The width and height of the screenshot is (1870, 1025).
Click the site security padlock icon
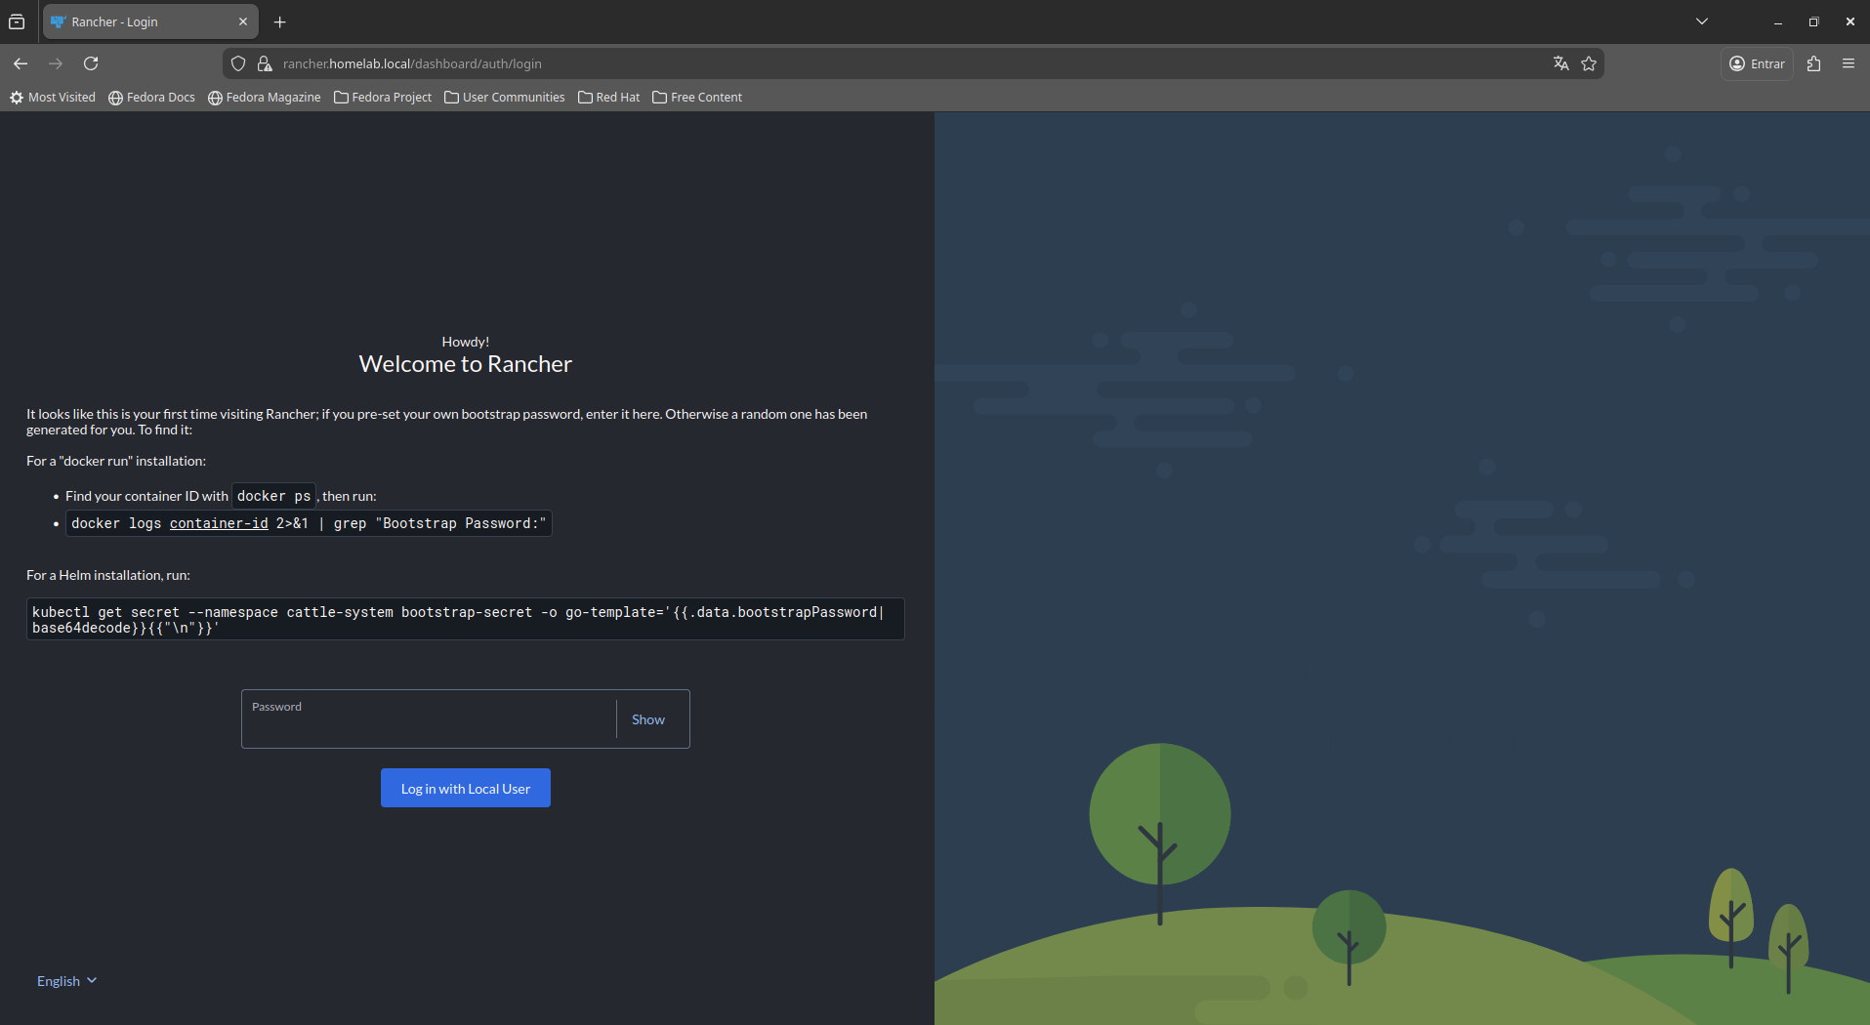[x=264, y=63]
